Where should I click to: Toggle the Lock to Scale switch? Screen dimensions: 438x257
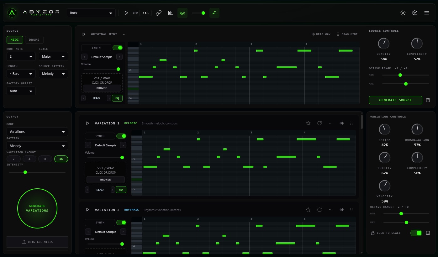(416, 233)
